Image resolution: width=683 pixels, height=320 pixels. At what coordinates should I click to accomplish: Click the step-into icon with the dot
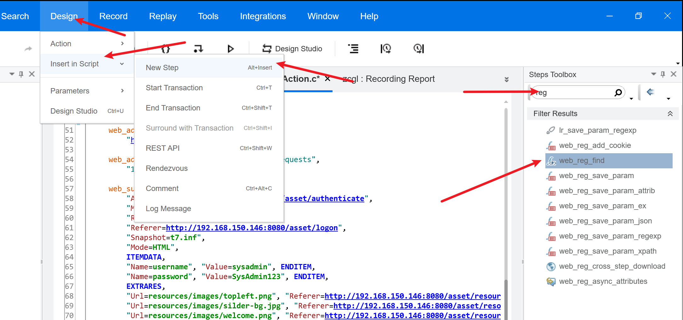[x=198, y=49]
